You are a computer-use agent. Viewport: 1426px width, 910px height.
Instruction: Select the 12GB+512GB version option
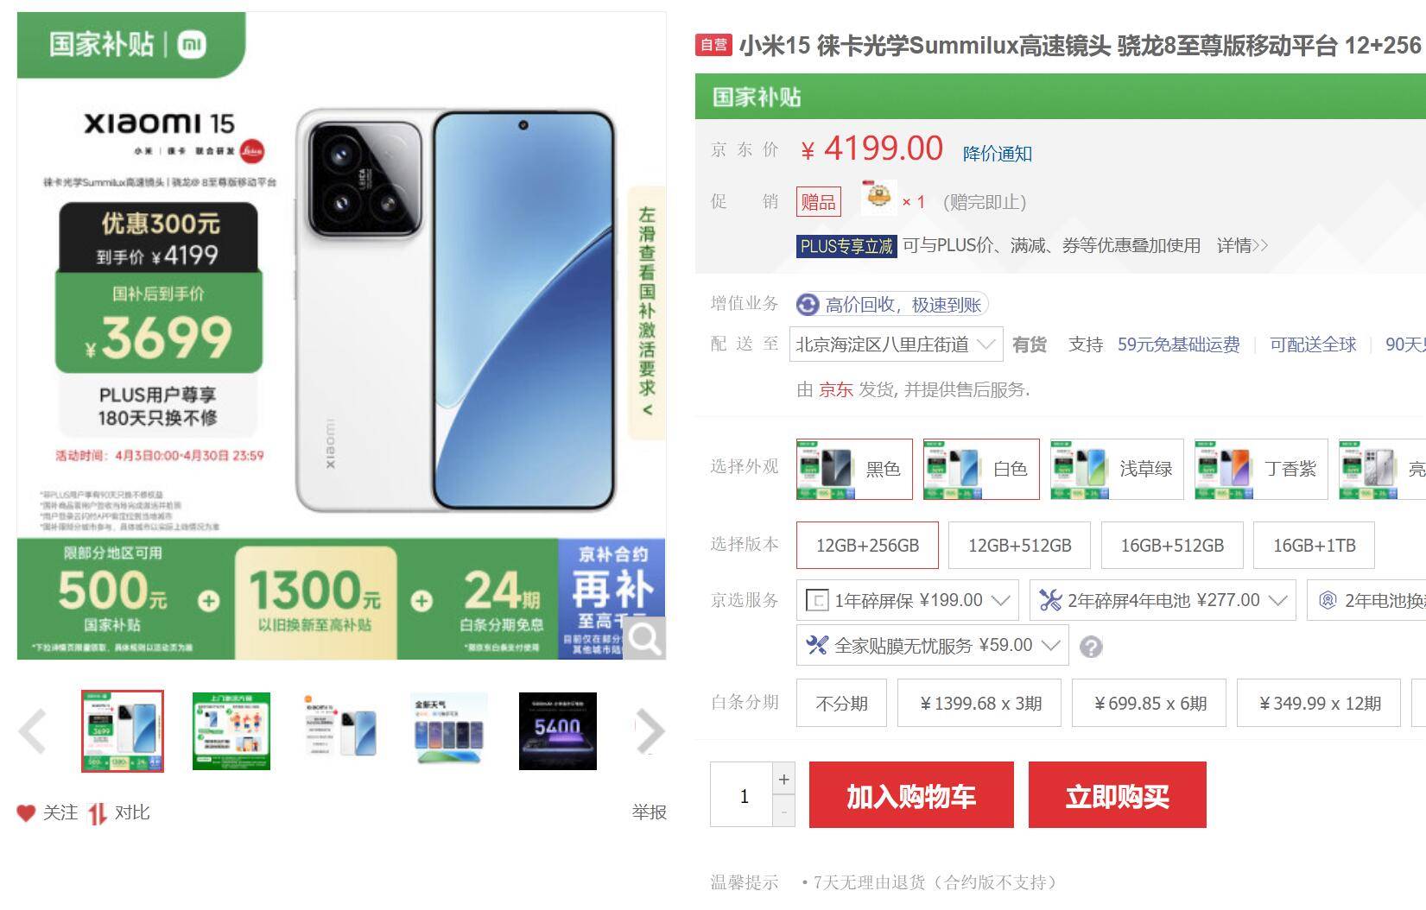click(1019, 546)
